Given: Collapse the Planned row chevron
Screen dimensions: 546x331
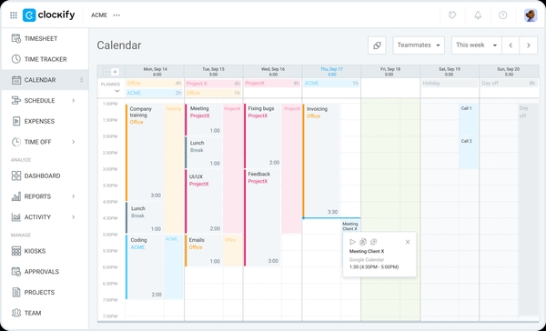Looking at the screenshot, I should pos(117,91).
